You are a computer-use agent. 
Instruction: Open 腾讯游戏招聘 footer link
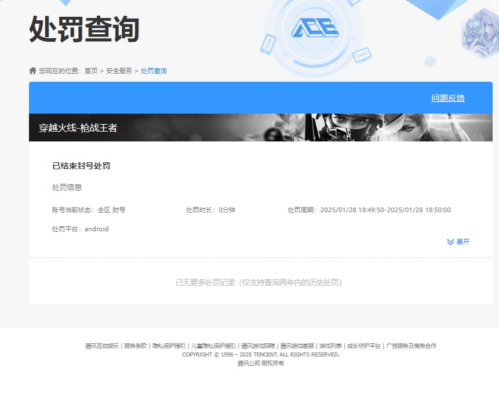(x=258, y=346)
